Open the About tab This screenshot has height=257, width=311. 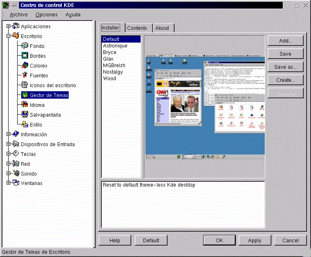click(x=162, y=28)
